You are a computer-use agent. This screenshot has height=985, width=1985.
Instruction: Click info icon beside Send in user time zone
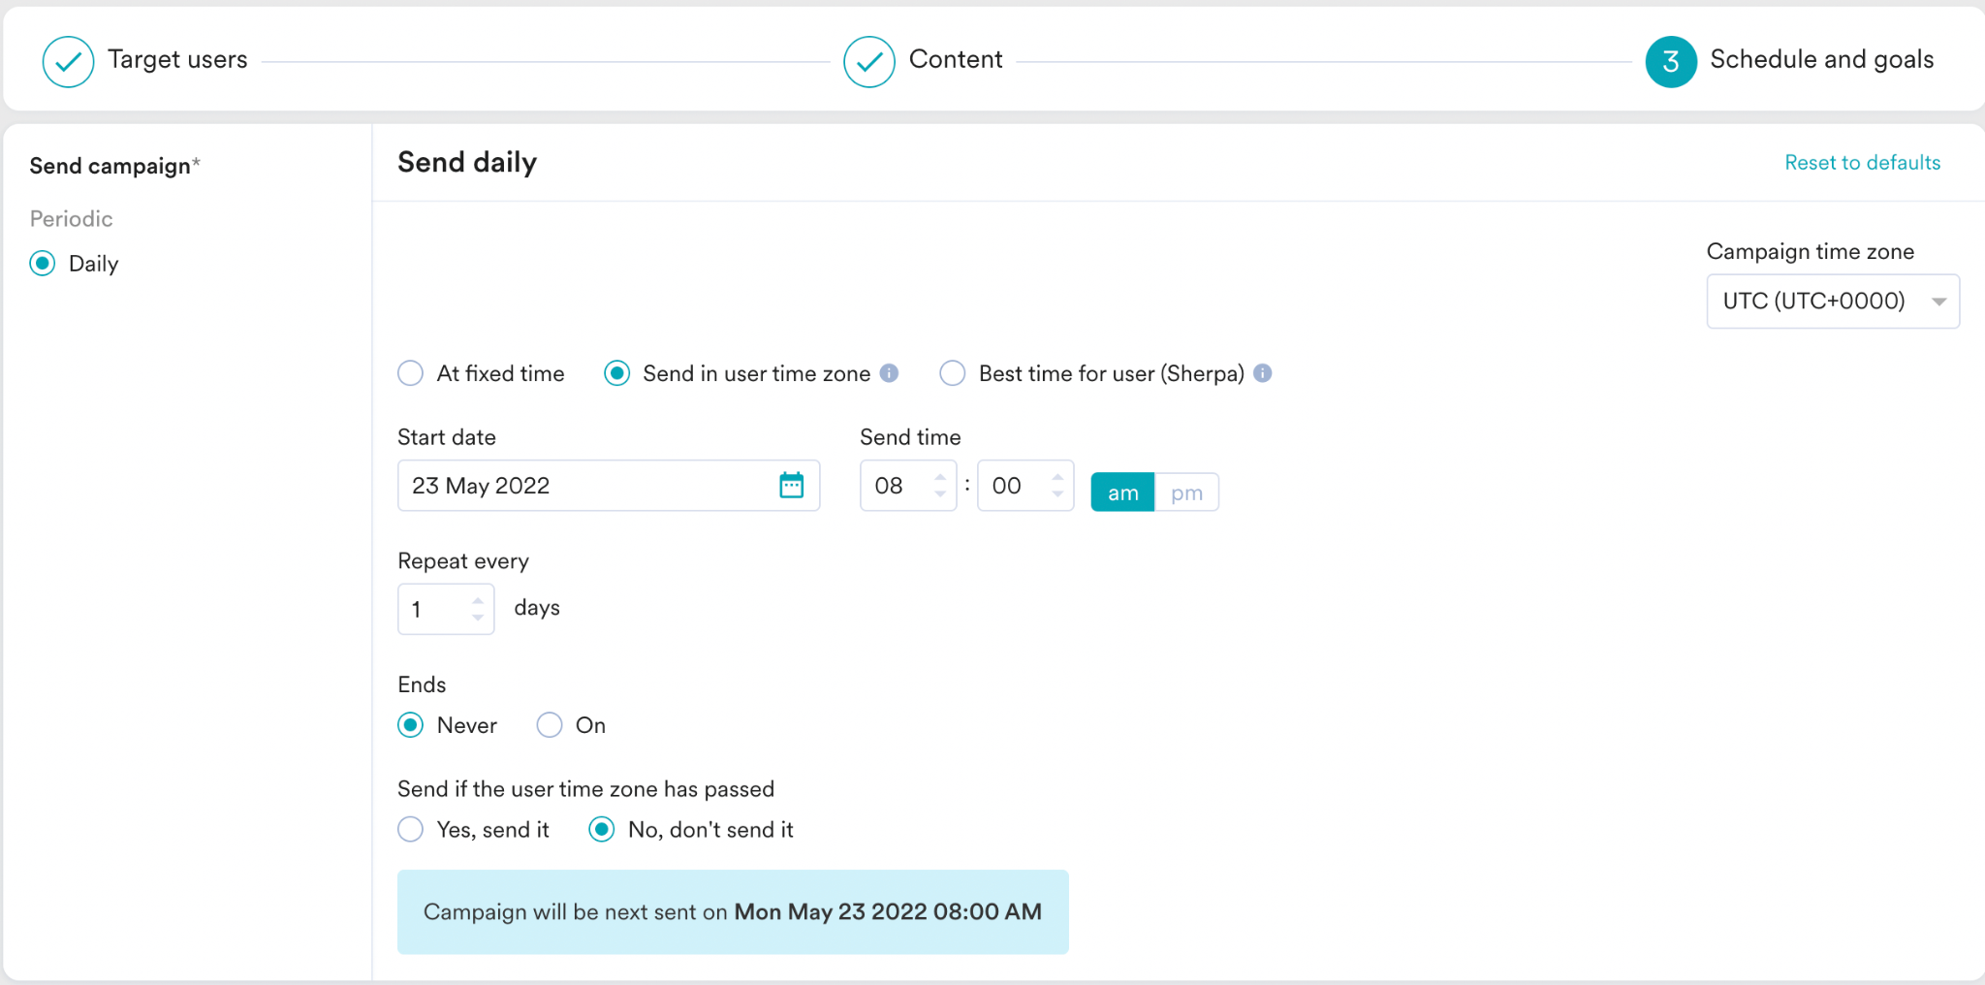tap(889, 373)
